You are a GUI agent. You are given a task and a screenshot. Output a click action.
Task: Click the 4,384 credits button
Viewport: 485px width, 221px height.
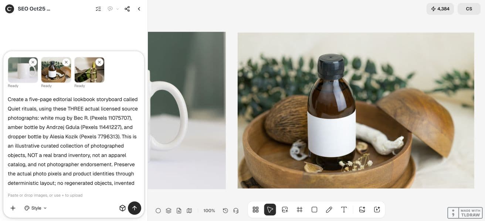coord(440,9)
